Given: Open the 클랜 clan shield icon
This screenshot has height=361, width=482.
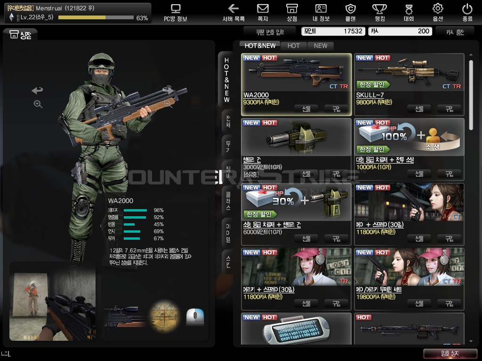Looking at the screenshot, I should pyautogui.click(x=350, y=13).
